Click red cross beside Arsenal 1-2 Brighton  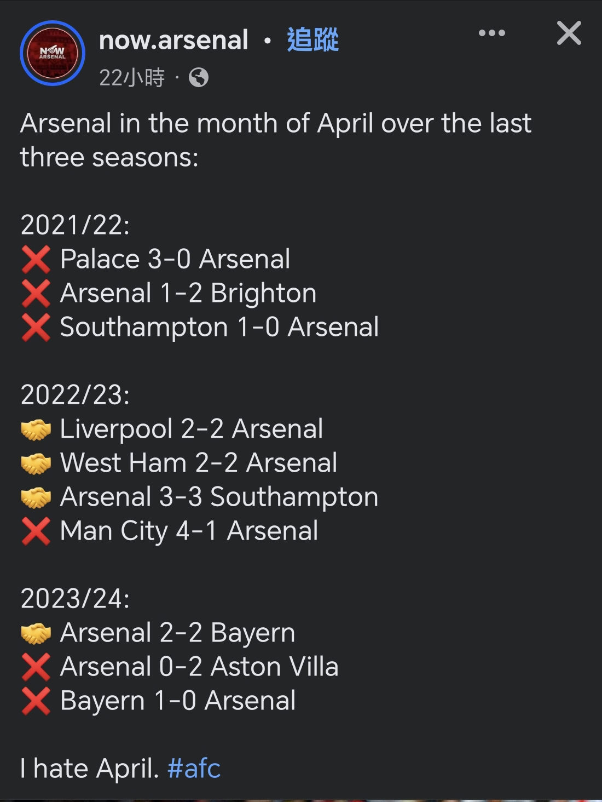36,293
